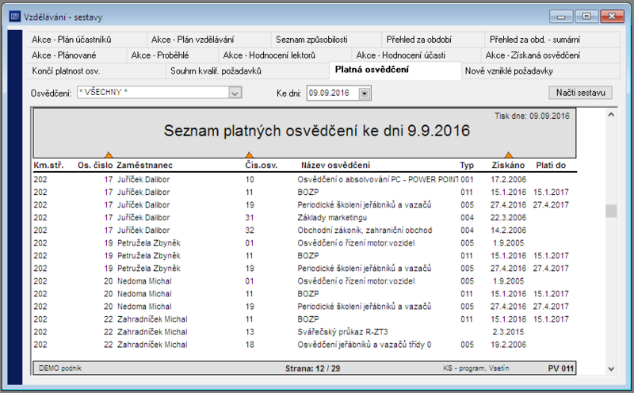
Task: Click the Načti sestavu button
Action: click(580, 93)
